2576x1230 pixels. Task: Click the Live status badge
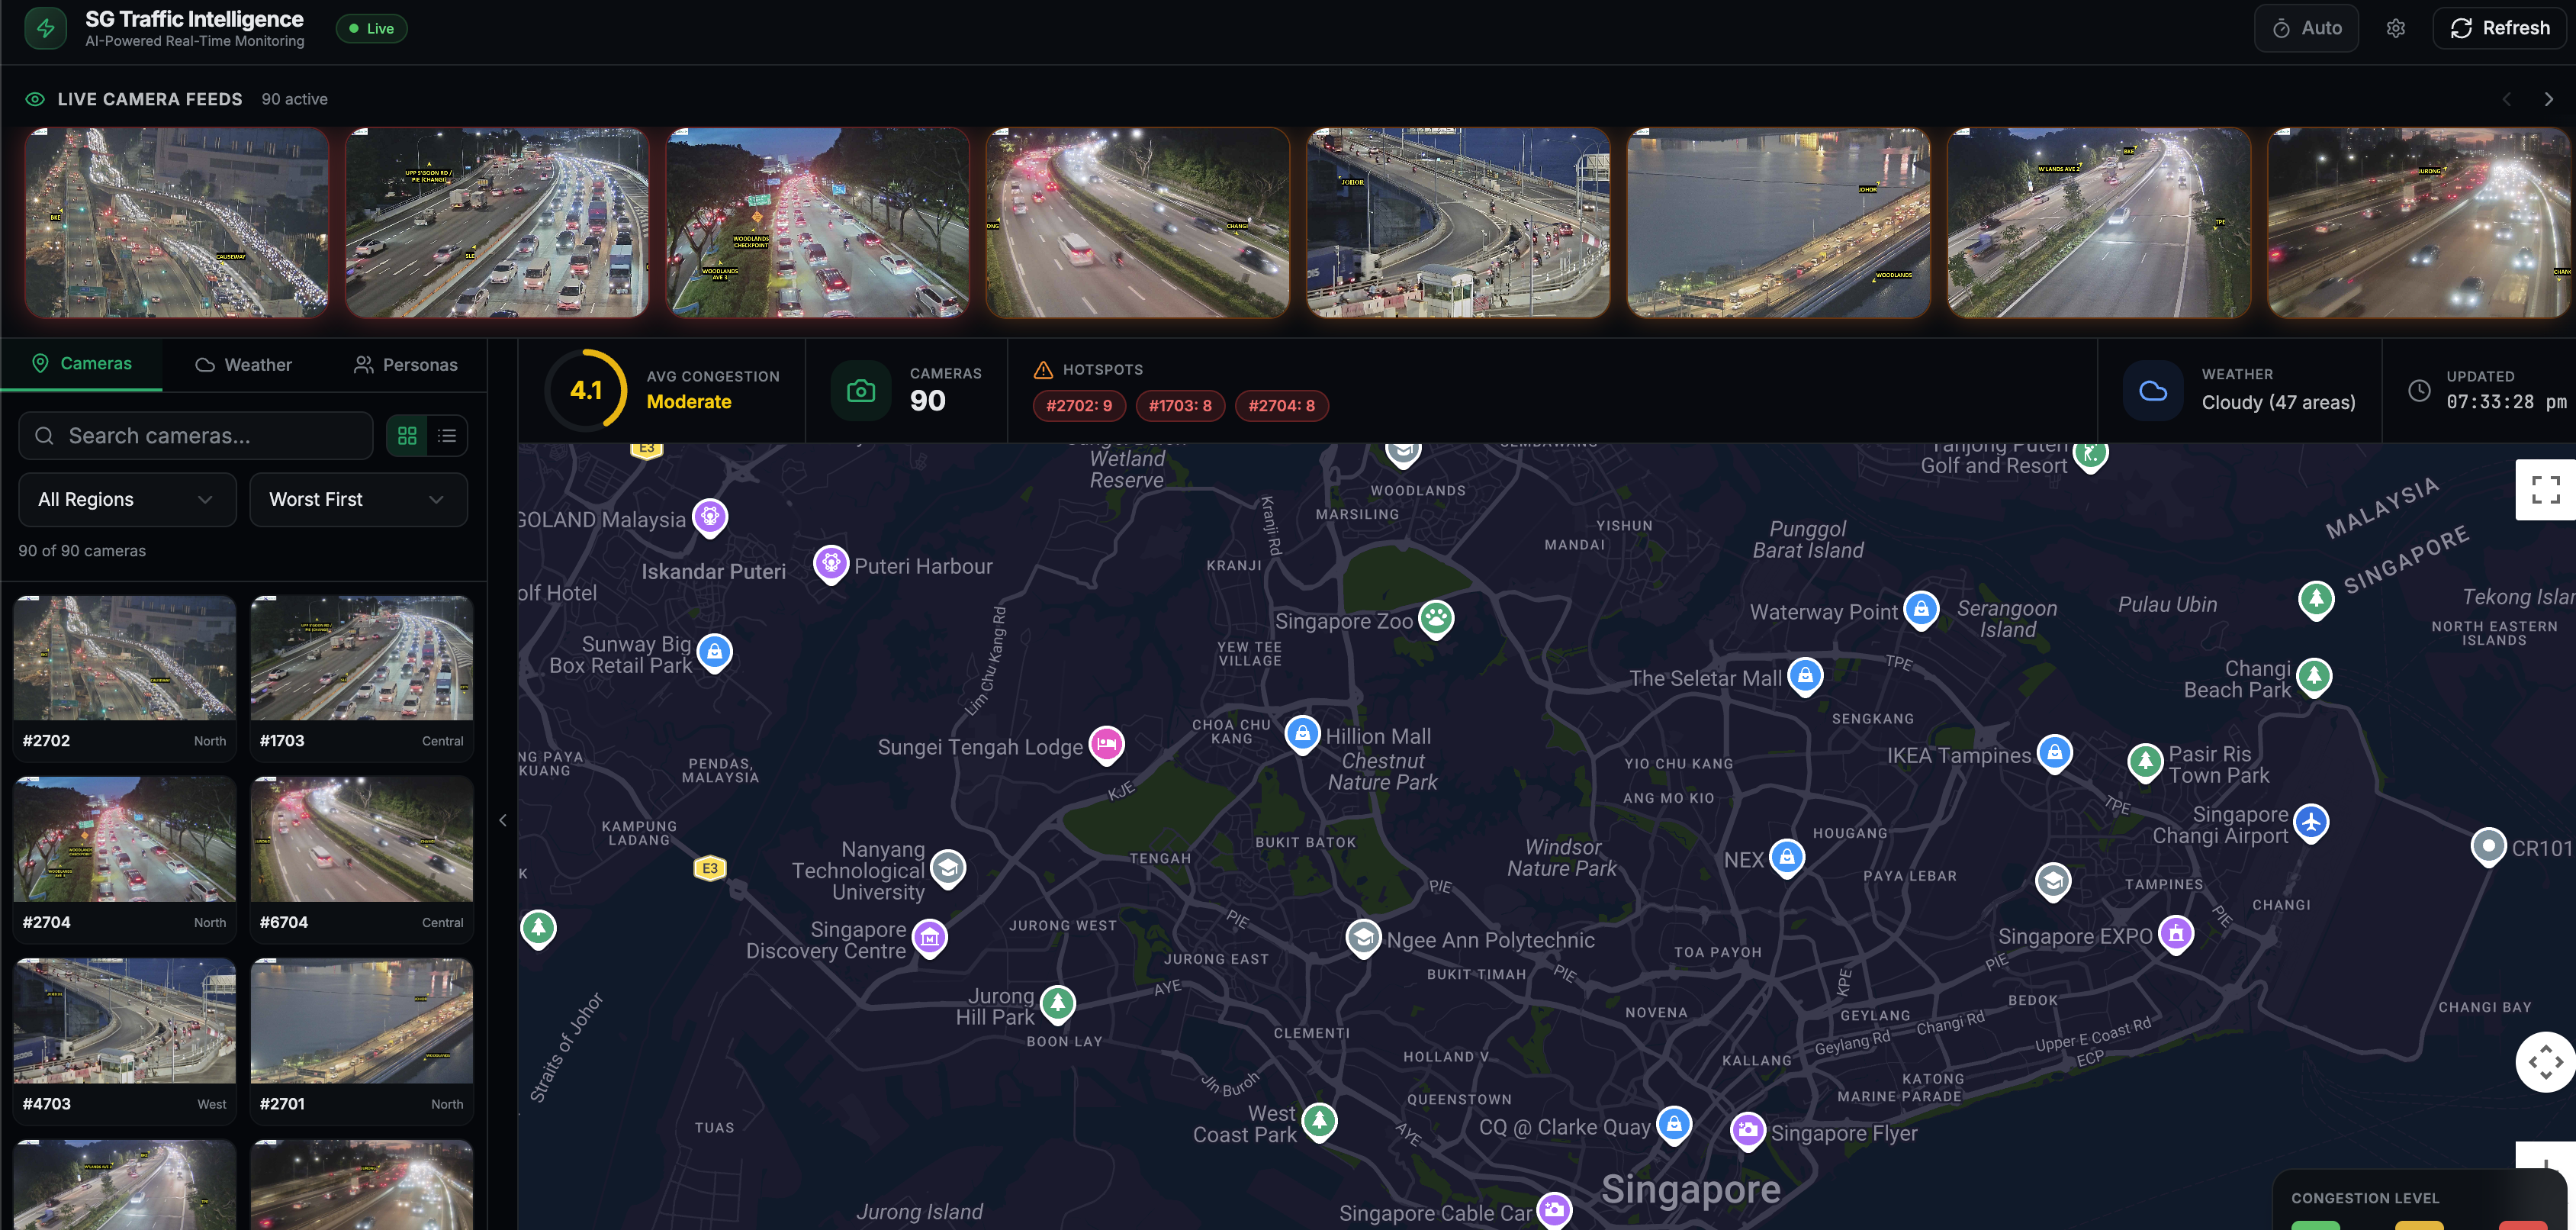click(371, 28)
